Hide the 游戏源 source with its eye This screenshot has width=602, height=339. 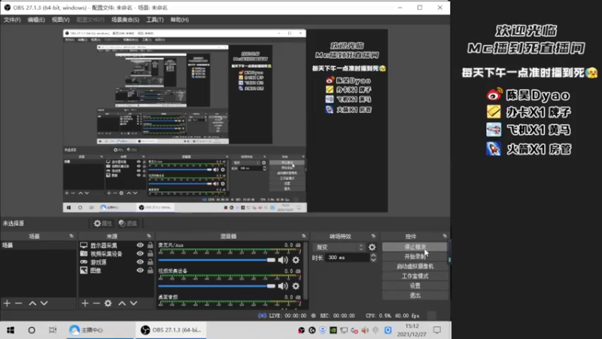click(140, 262)
